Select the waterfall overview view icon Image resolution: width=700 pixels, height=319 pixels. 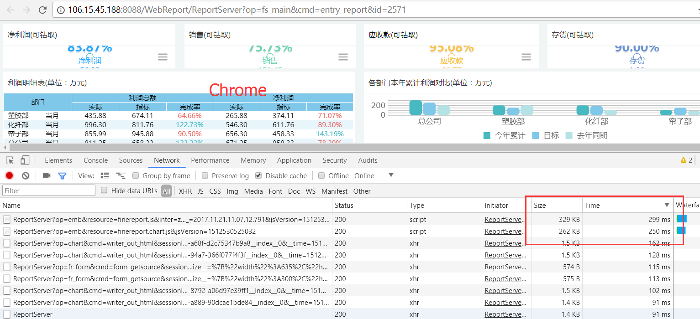click(x=121, y=175)
